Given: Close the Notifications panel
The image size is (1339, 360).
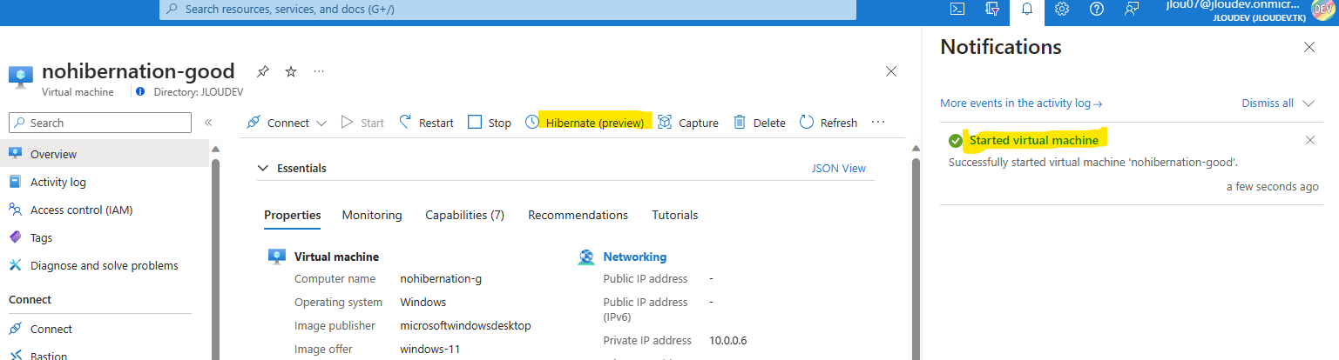Looking at the screenshot, I should [x=1309, y=47].
